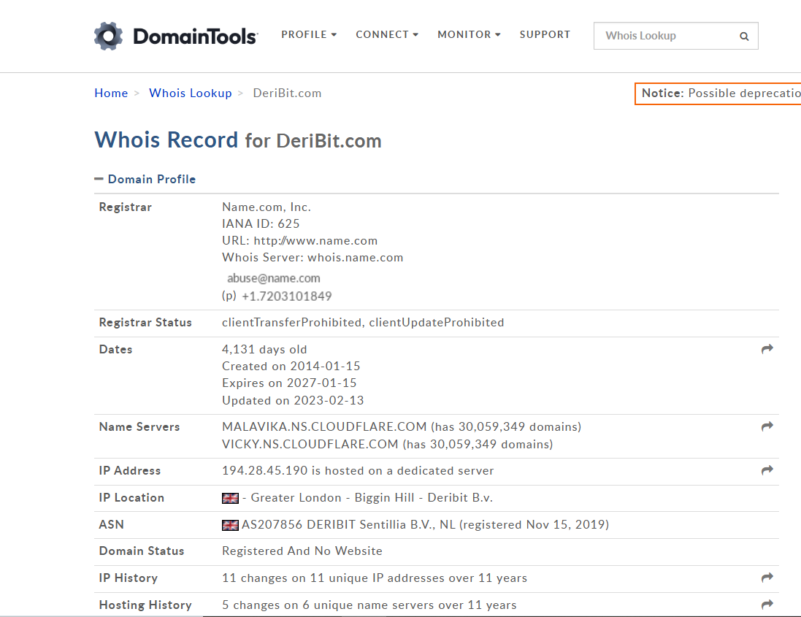Click 'IANA ID: 625' text
This screenshot has width=801, height=617.
coord(261,223)
